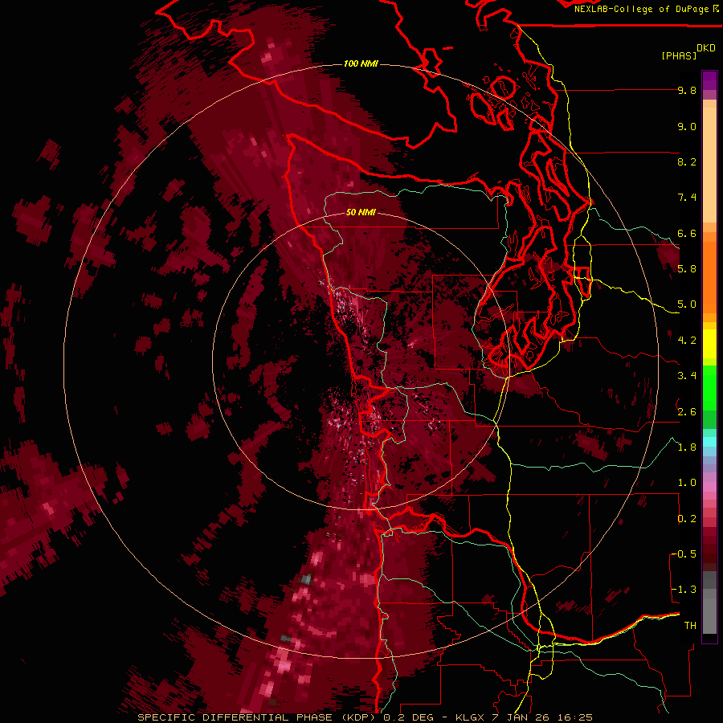Pick the peach segment of the color bar
The image size is (723, 723).
pos(709,165)
